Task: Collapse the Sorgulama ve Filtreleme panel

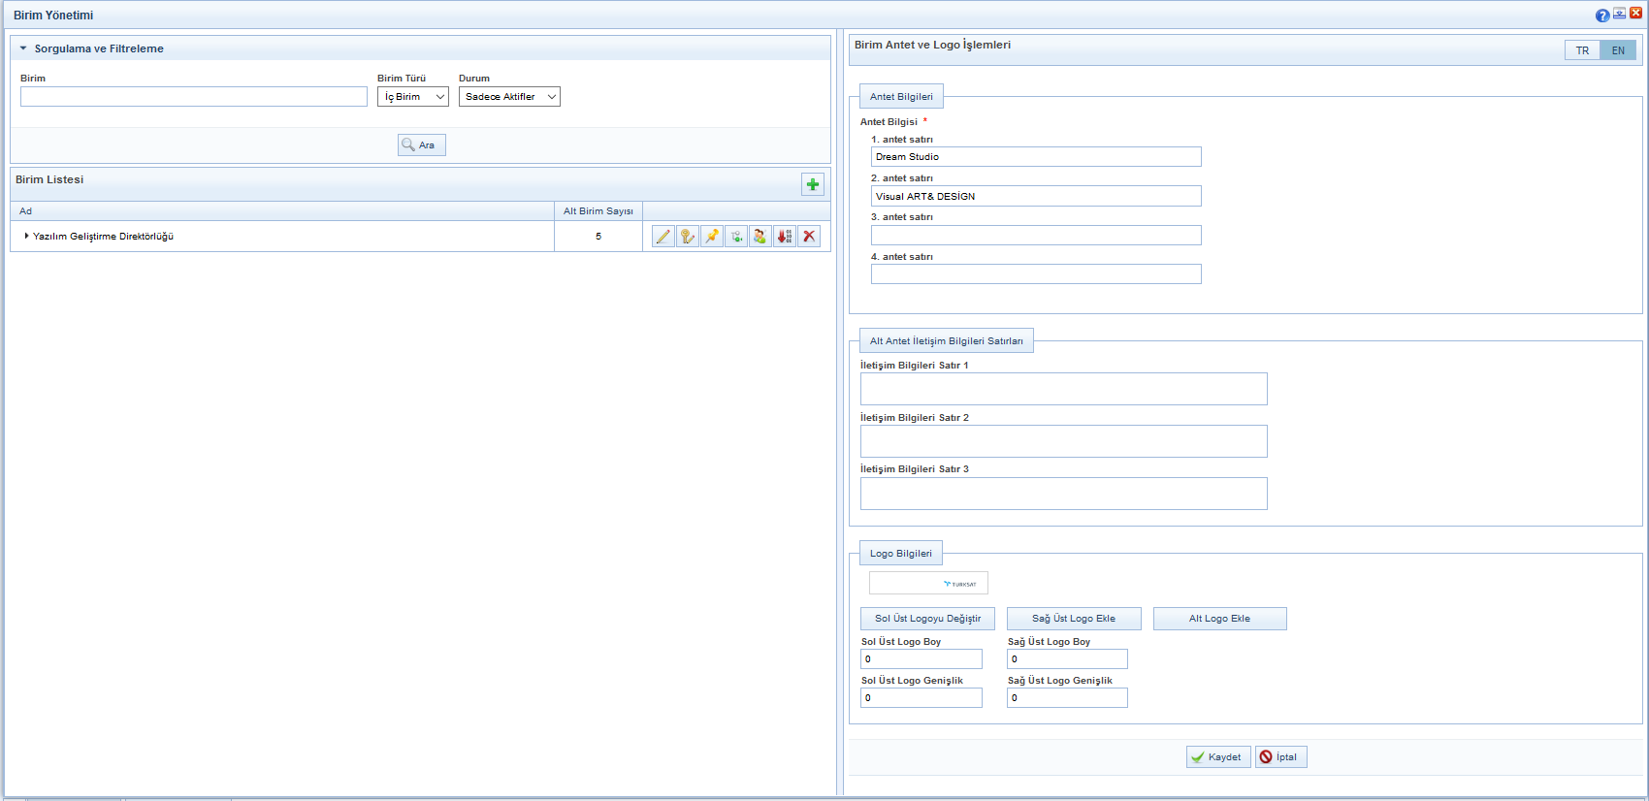Action: [x=23, y=48]
